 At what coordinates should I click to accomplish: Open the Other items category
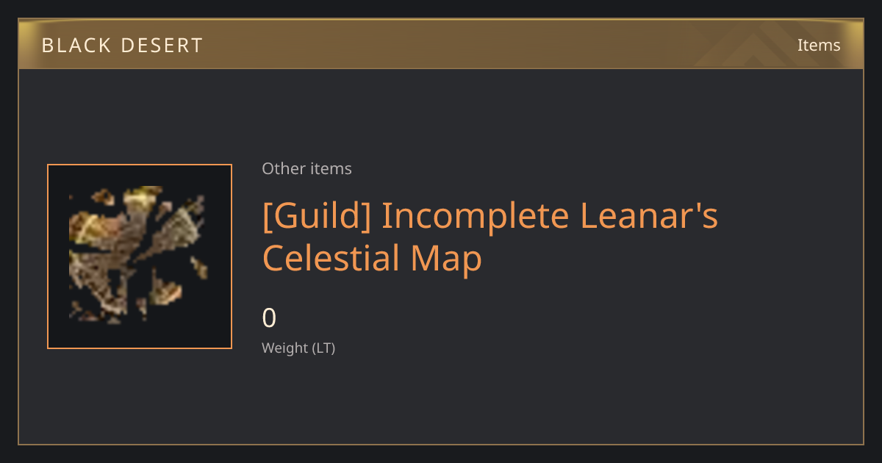pyautogui.click(x=306, y=168)
